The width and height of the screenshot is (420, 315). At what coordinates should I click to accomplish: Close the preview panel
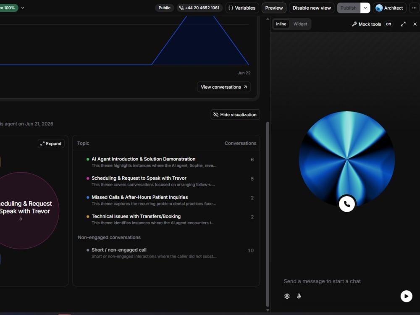pos(415,24)
